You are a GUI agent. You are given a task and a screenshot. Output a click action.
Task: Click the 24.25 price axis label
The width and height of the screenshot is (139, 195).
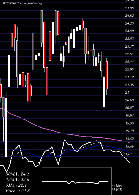tap(129, 23)
